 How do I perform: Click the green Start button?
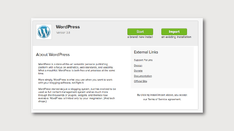[x=140, y=32]
